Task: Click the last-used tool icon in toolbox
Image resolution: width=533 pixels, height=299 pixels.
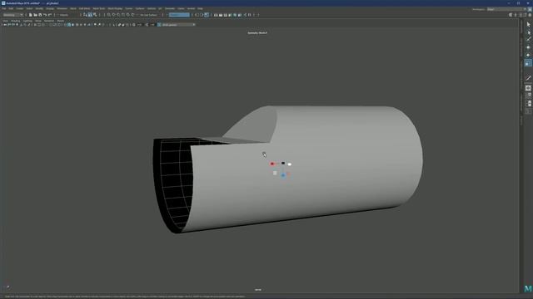Action: (528, 78)
